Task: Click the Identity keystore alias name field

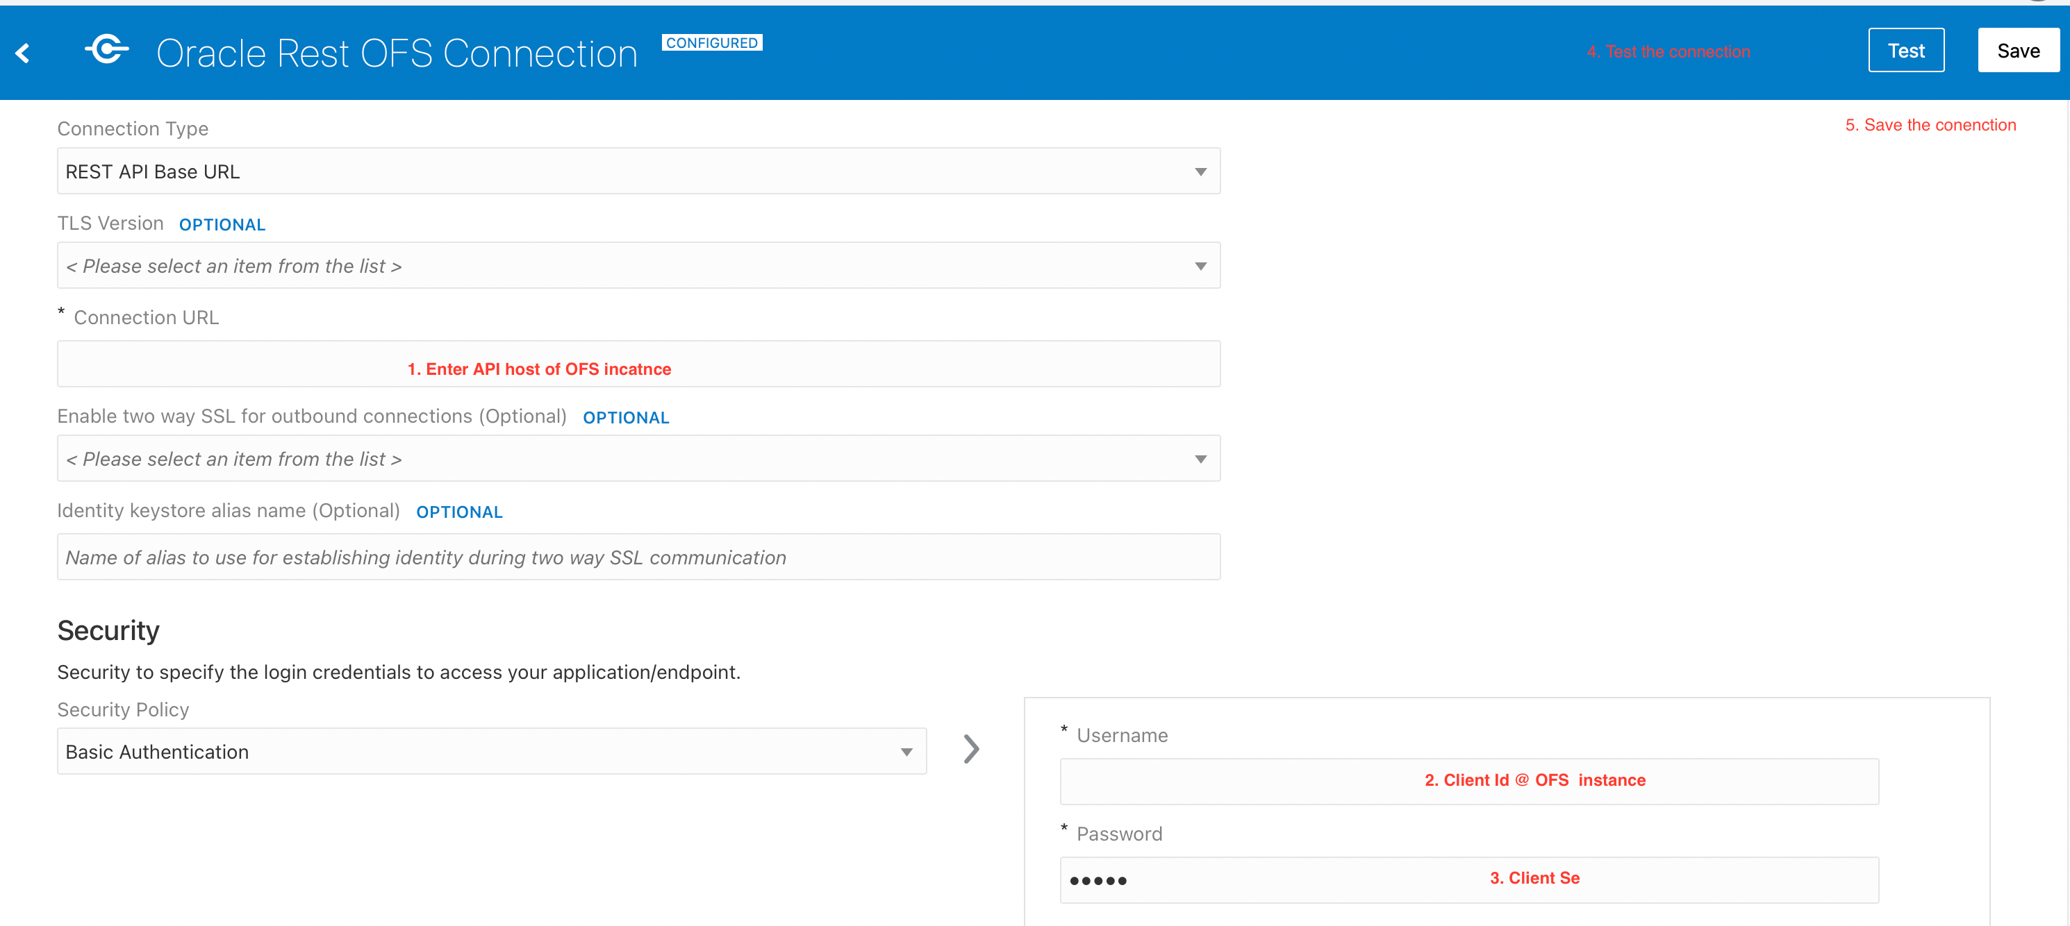Action: [639, 557]
